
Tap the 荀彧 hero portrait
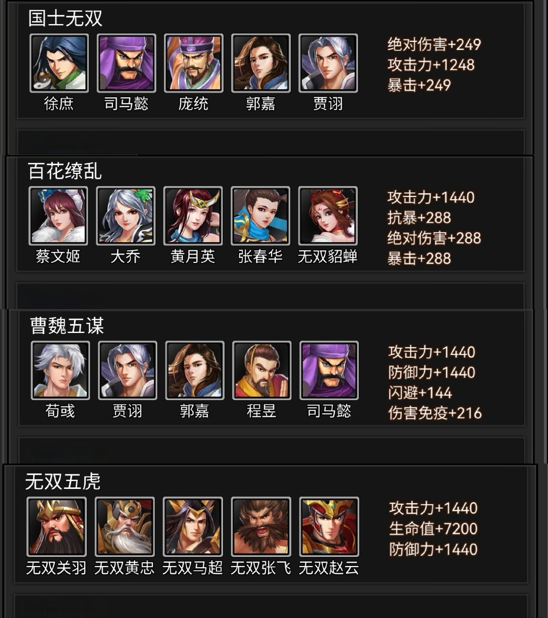tap(60, 370)
